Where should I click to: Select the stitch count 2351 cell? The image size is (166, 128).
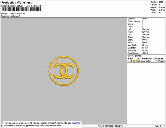pyautogui.click(x=138, y=61)
